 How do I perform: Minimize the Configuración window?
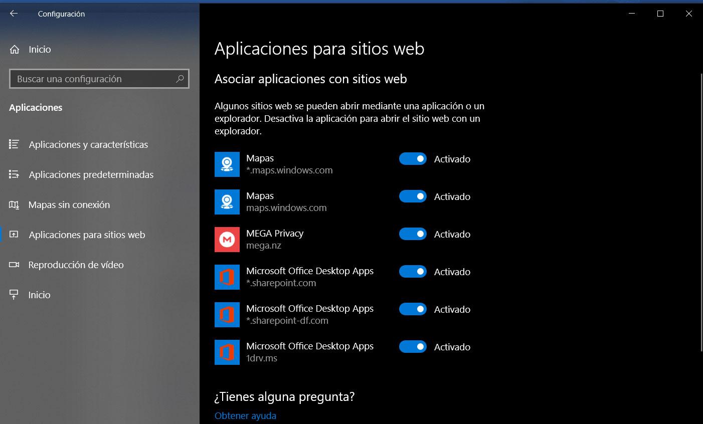click(x=632, y=14)
